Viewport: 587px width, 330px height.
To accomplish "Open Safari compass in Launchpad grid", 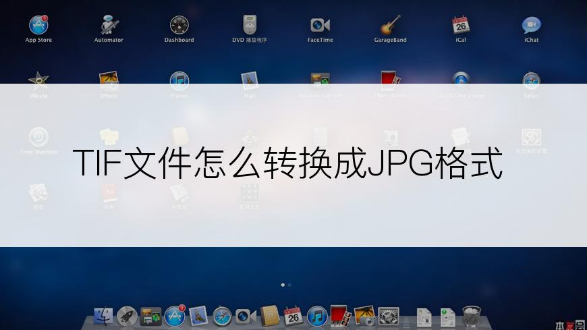I will (x=531, y=80).
